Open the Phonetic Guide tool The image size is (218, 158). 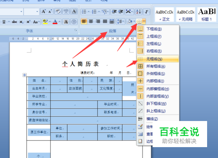(x=66, y=11)
